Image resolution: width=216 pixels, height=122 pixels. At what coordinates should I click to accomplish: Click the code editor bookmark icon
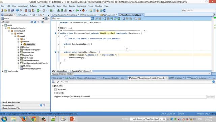124,19
